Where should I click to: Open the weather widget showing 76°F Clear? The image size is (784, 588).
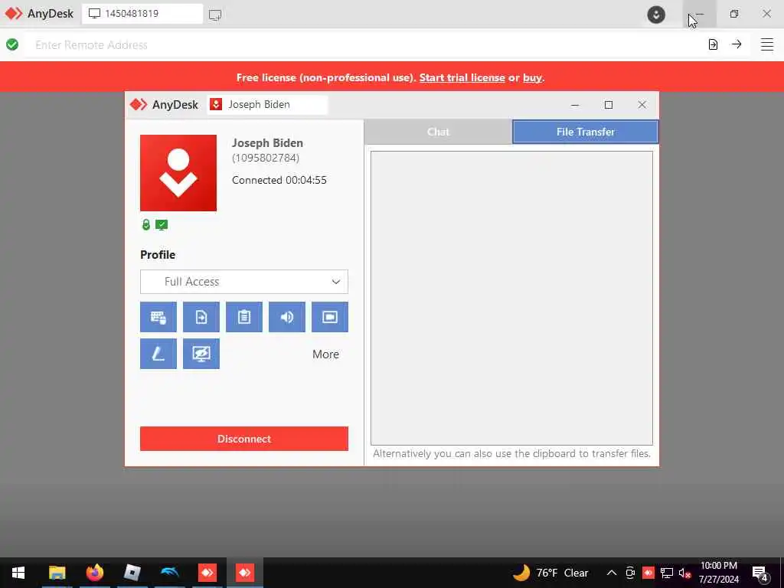[550, 573]
